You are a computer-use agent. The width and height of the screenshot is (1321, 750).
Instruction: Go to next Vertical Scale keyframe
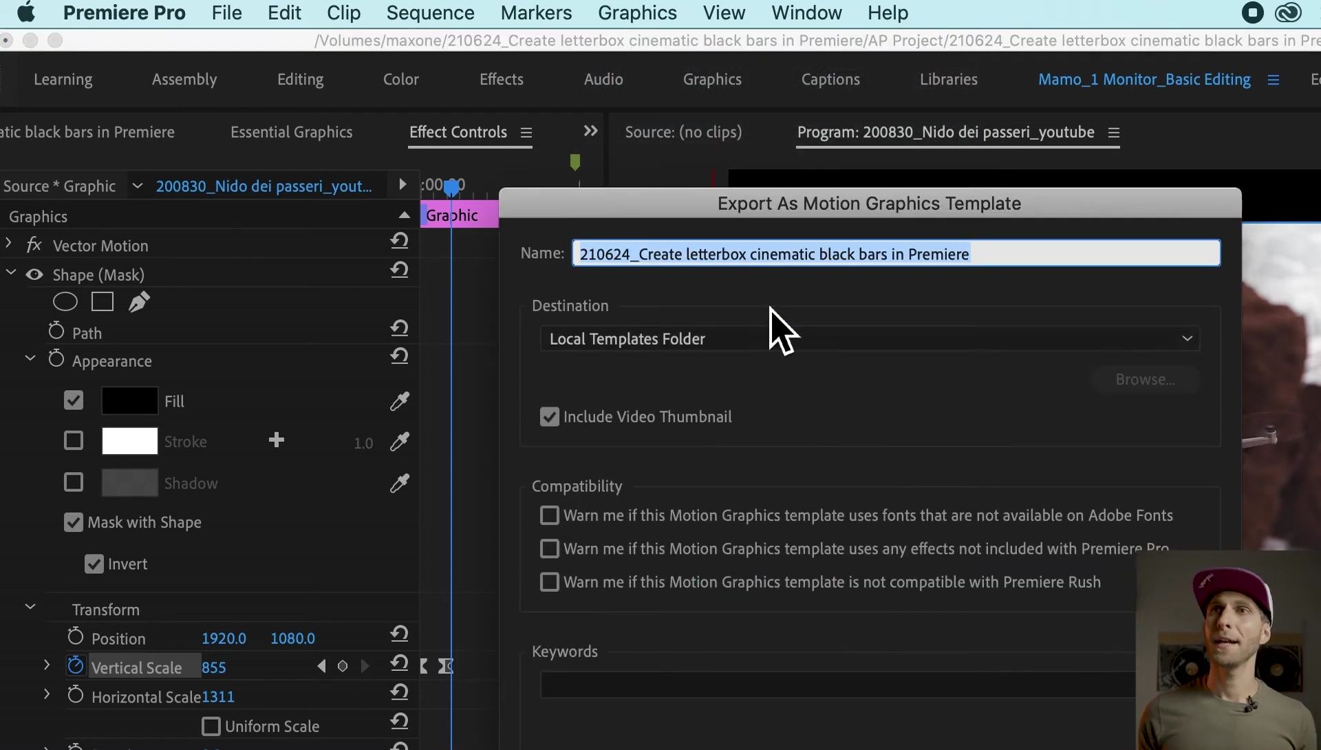pyautogui.click(x=365, y=666)
